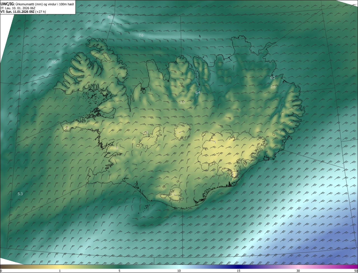
Task: Click the 5 tick label on the color scale
Action: [119, 271]
